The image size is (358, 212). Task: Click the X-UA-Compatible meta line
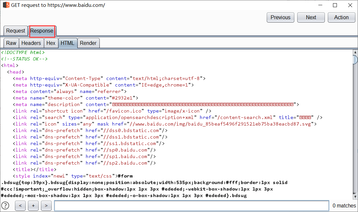(103, 85)
